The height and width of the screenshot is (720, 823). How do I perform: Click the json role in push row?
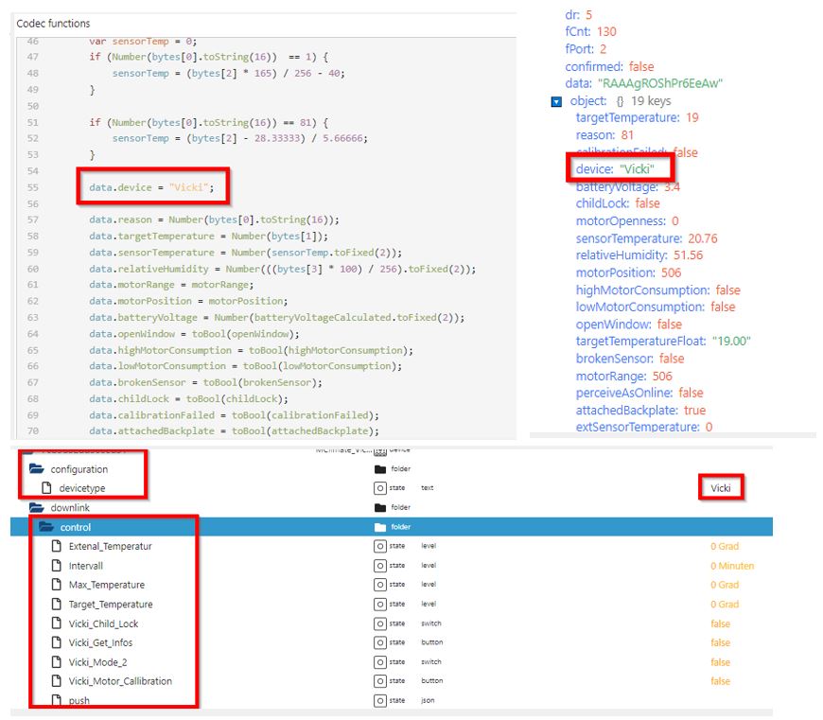tap(428, 700)
